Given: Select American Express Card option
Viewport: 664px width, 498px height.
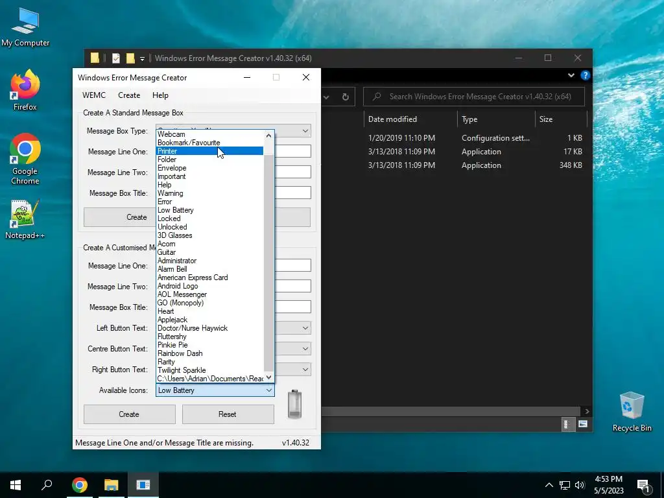Looking at the screenshot, I should [x=210, y=278].
